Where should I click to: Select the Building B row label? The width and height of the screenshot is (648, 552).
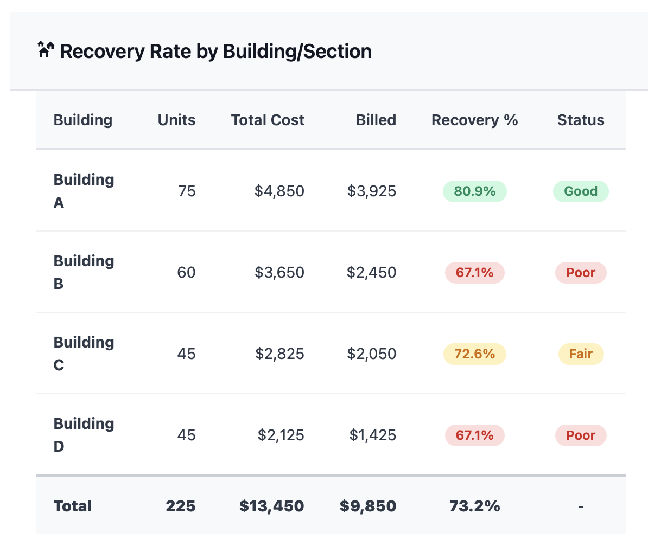84,272
